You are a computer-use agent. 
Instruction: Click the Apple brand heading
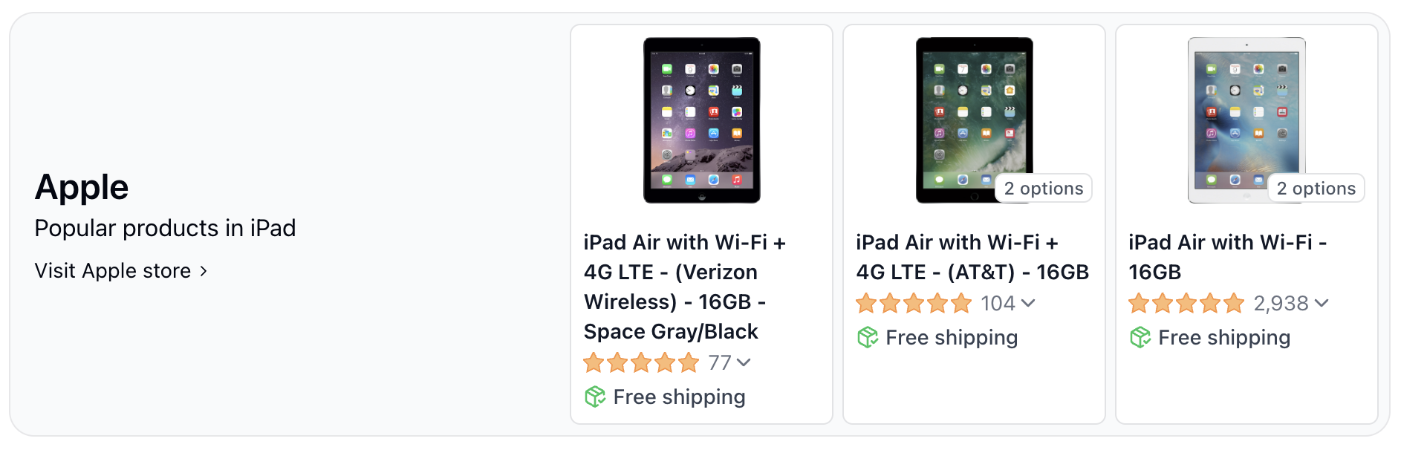(81, 186)
